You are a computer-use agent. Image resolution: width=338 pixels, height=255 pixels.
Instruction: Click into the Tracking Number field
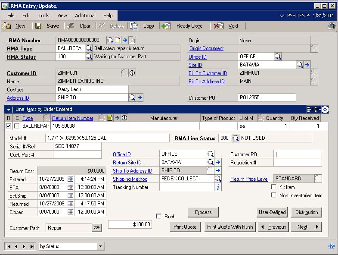(x=187, y=187)
